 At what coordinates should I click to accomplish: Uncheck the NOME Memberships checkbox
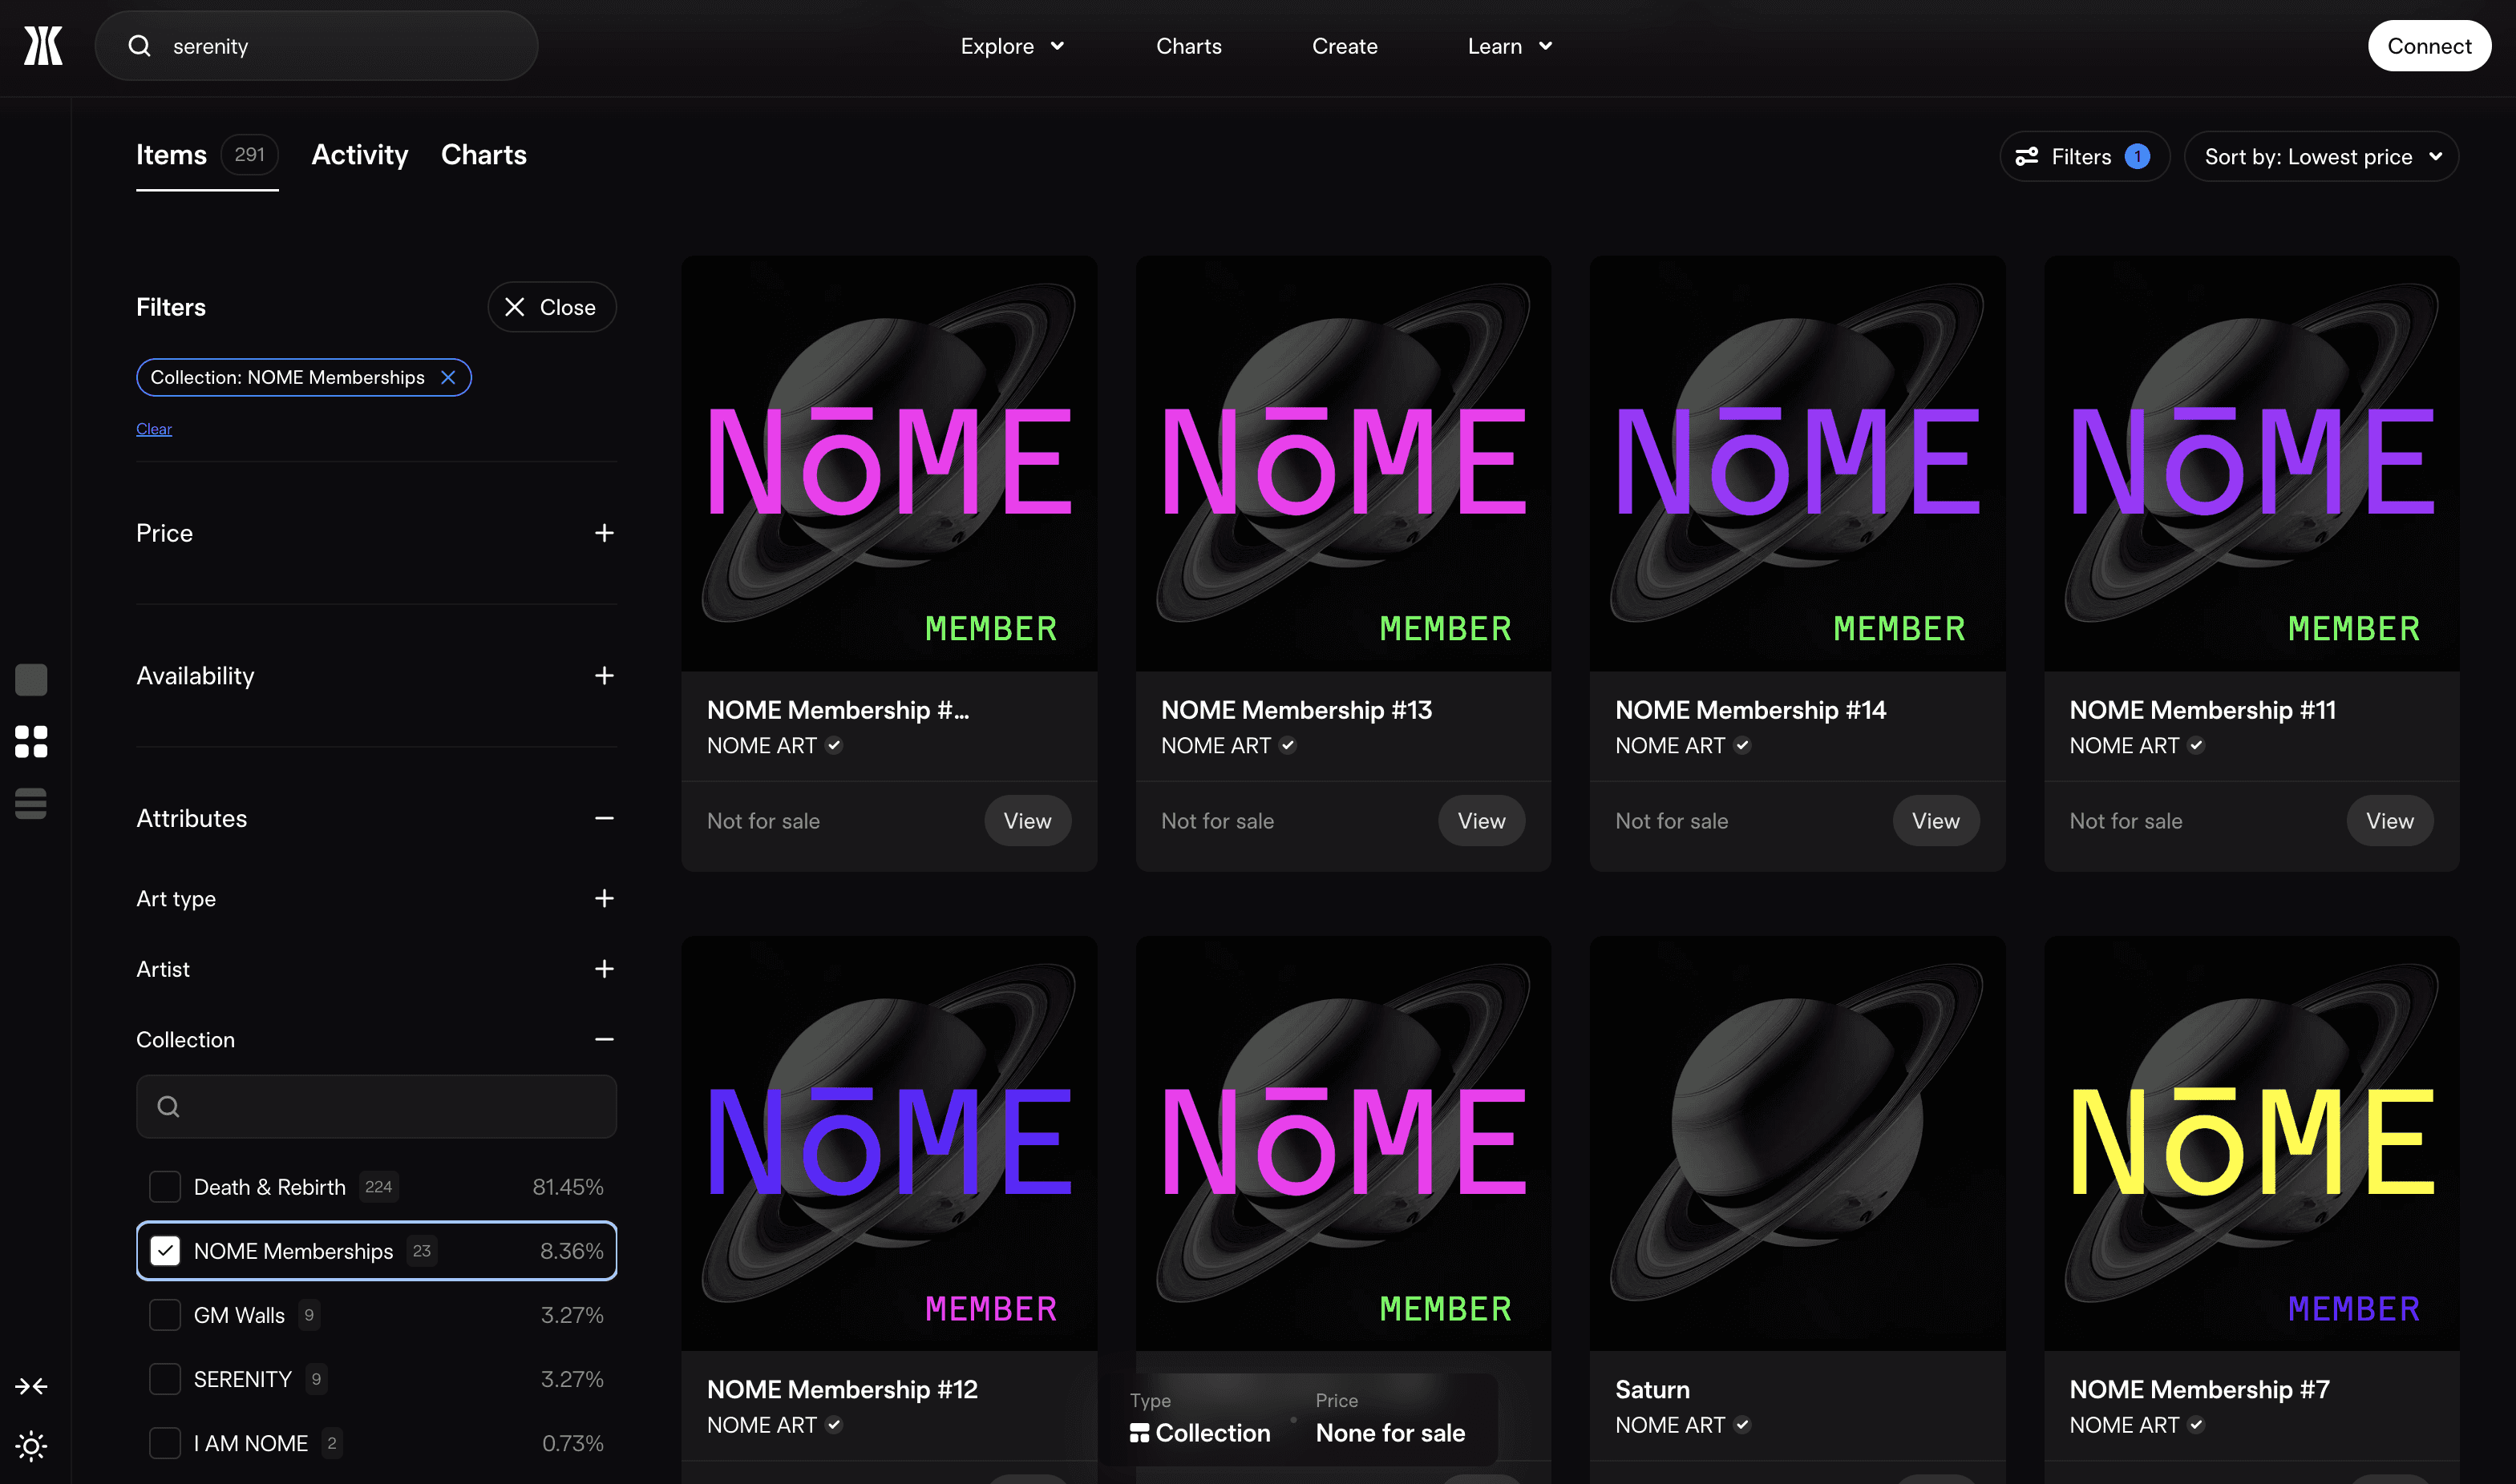(x=165, y=1251)
